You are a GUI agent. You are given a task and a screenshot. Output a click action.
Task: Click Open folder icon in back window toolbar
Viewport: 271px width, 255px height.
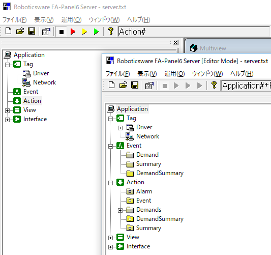click(x=20, y=32)
